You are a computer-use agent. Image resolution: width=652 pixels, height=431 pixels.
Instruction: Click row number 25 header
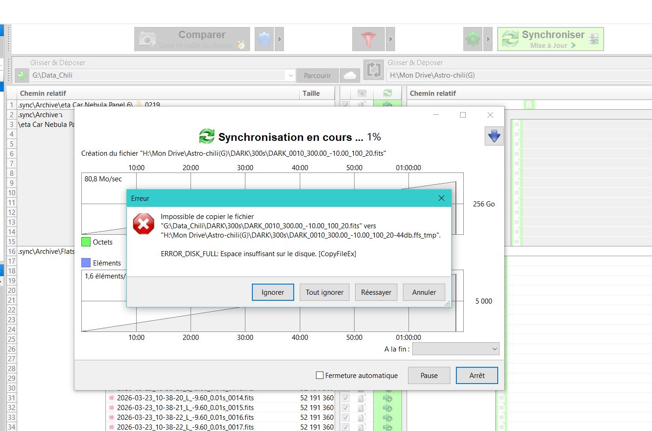pos(12,339)
